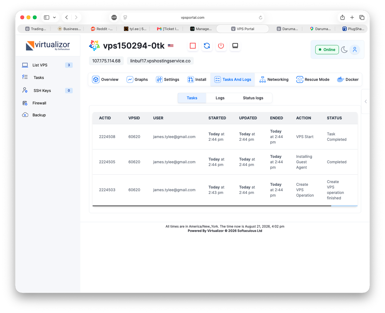Switch to the Overview tab
This screenshot has width=385, height=313.
pos(105,79)
